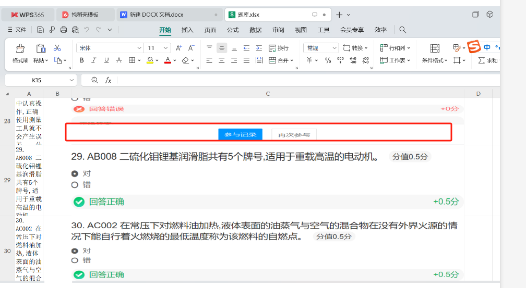
Task: Click the 参与记录 blue button
Action: click(240, 134)
